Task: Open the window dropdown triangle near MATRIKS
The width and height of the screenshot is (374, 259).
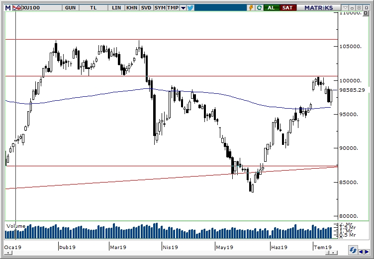Action: tap(345, 8)
